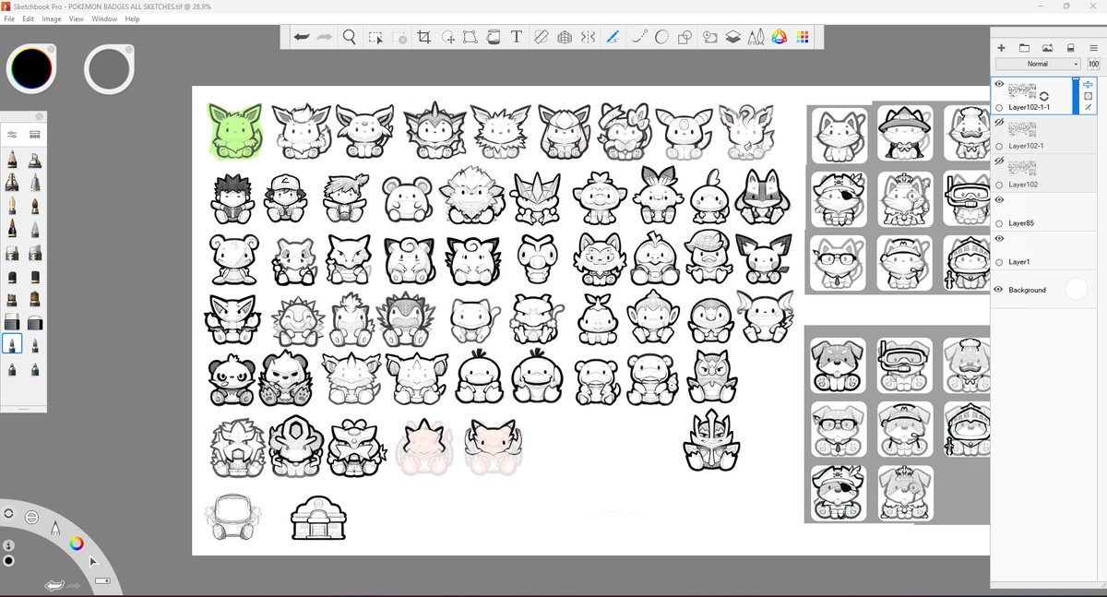Hide Layer1 using its eye icon
This screenshot has height=597, width=1107.
[999, 238]
